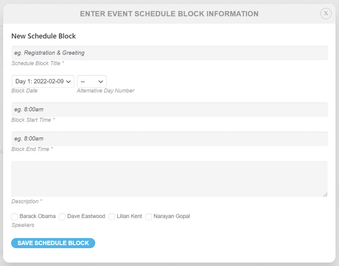Screen dimensions: 339x266
Task: Select the Narayan Gopal speaker checkbox
Action: 149,216
